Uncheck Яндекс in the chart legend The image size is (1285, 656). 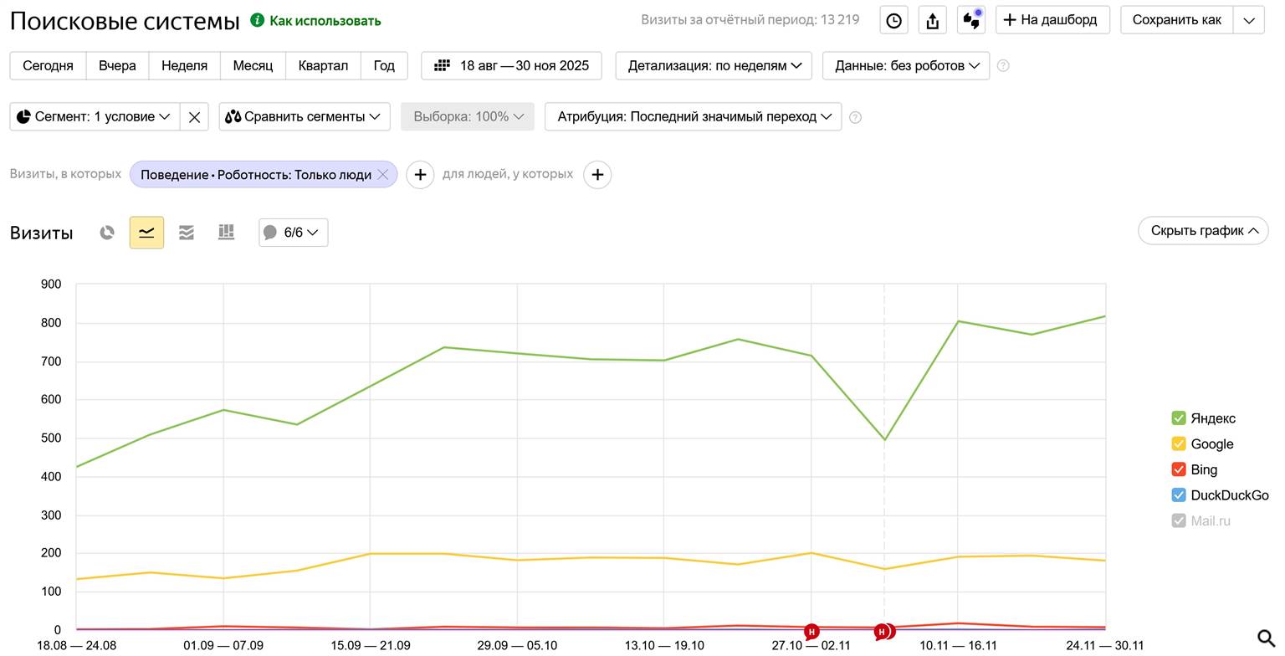point(1179,418)
